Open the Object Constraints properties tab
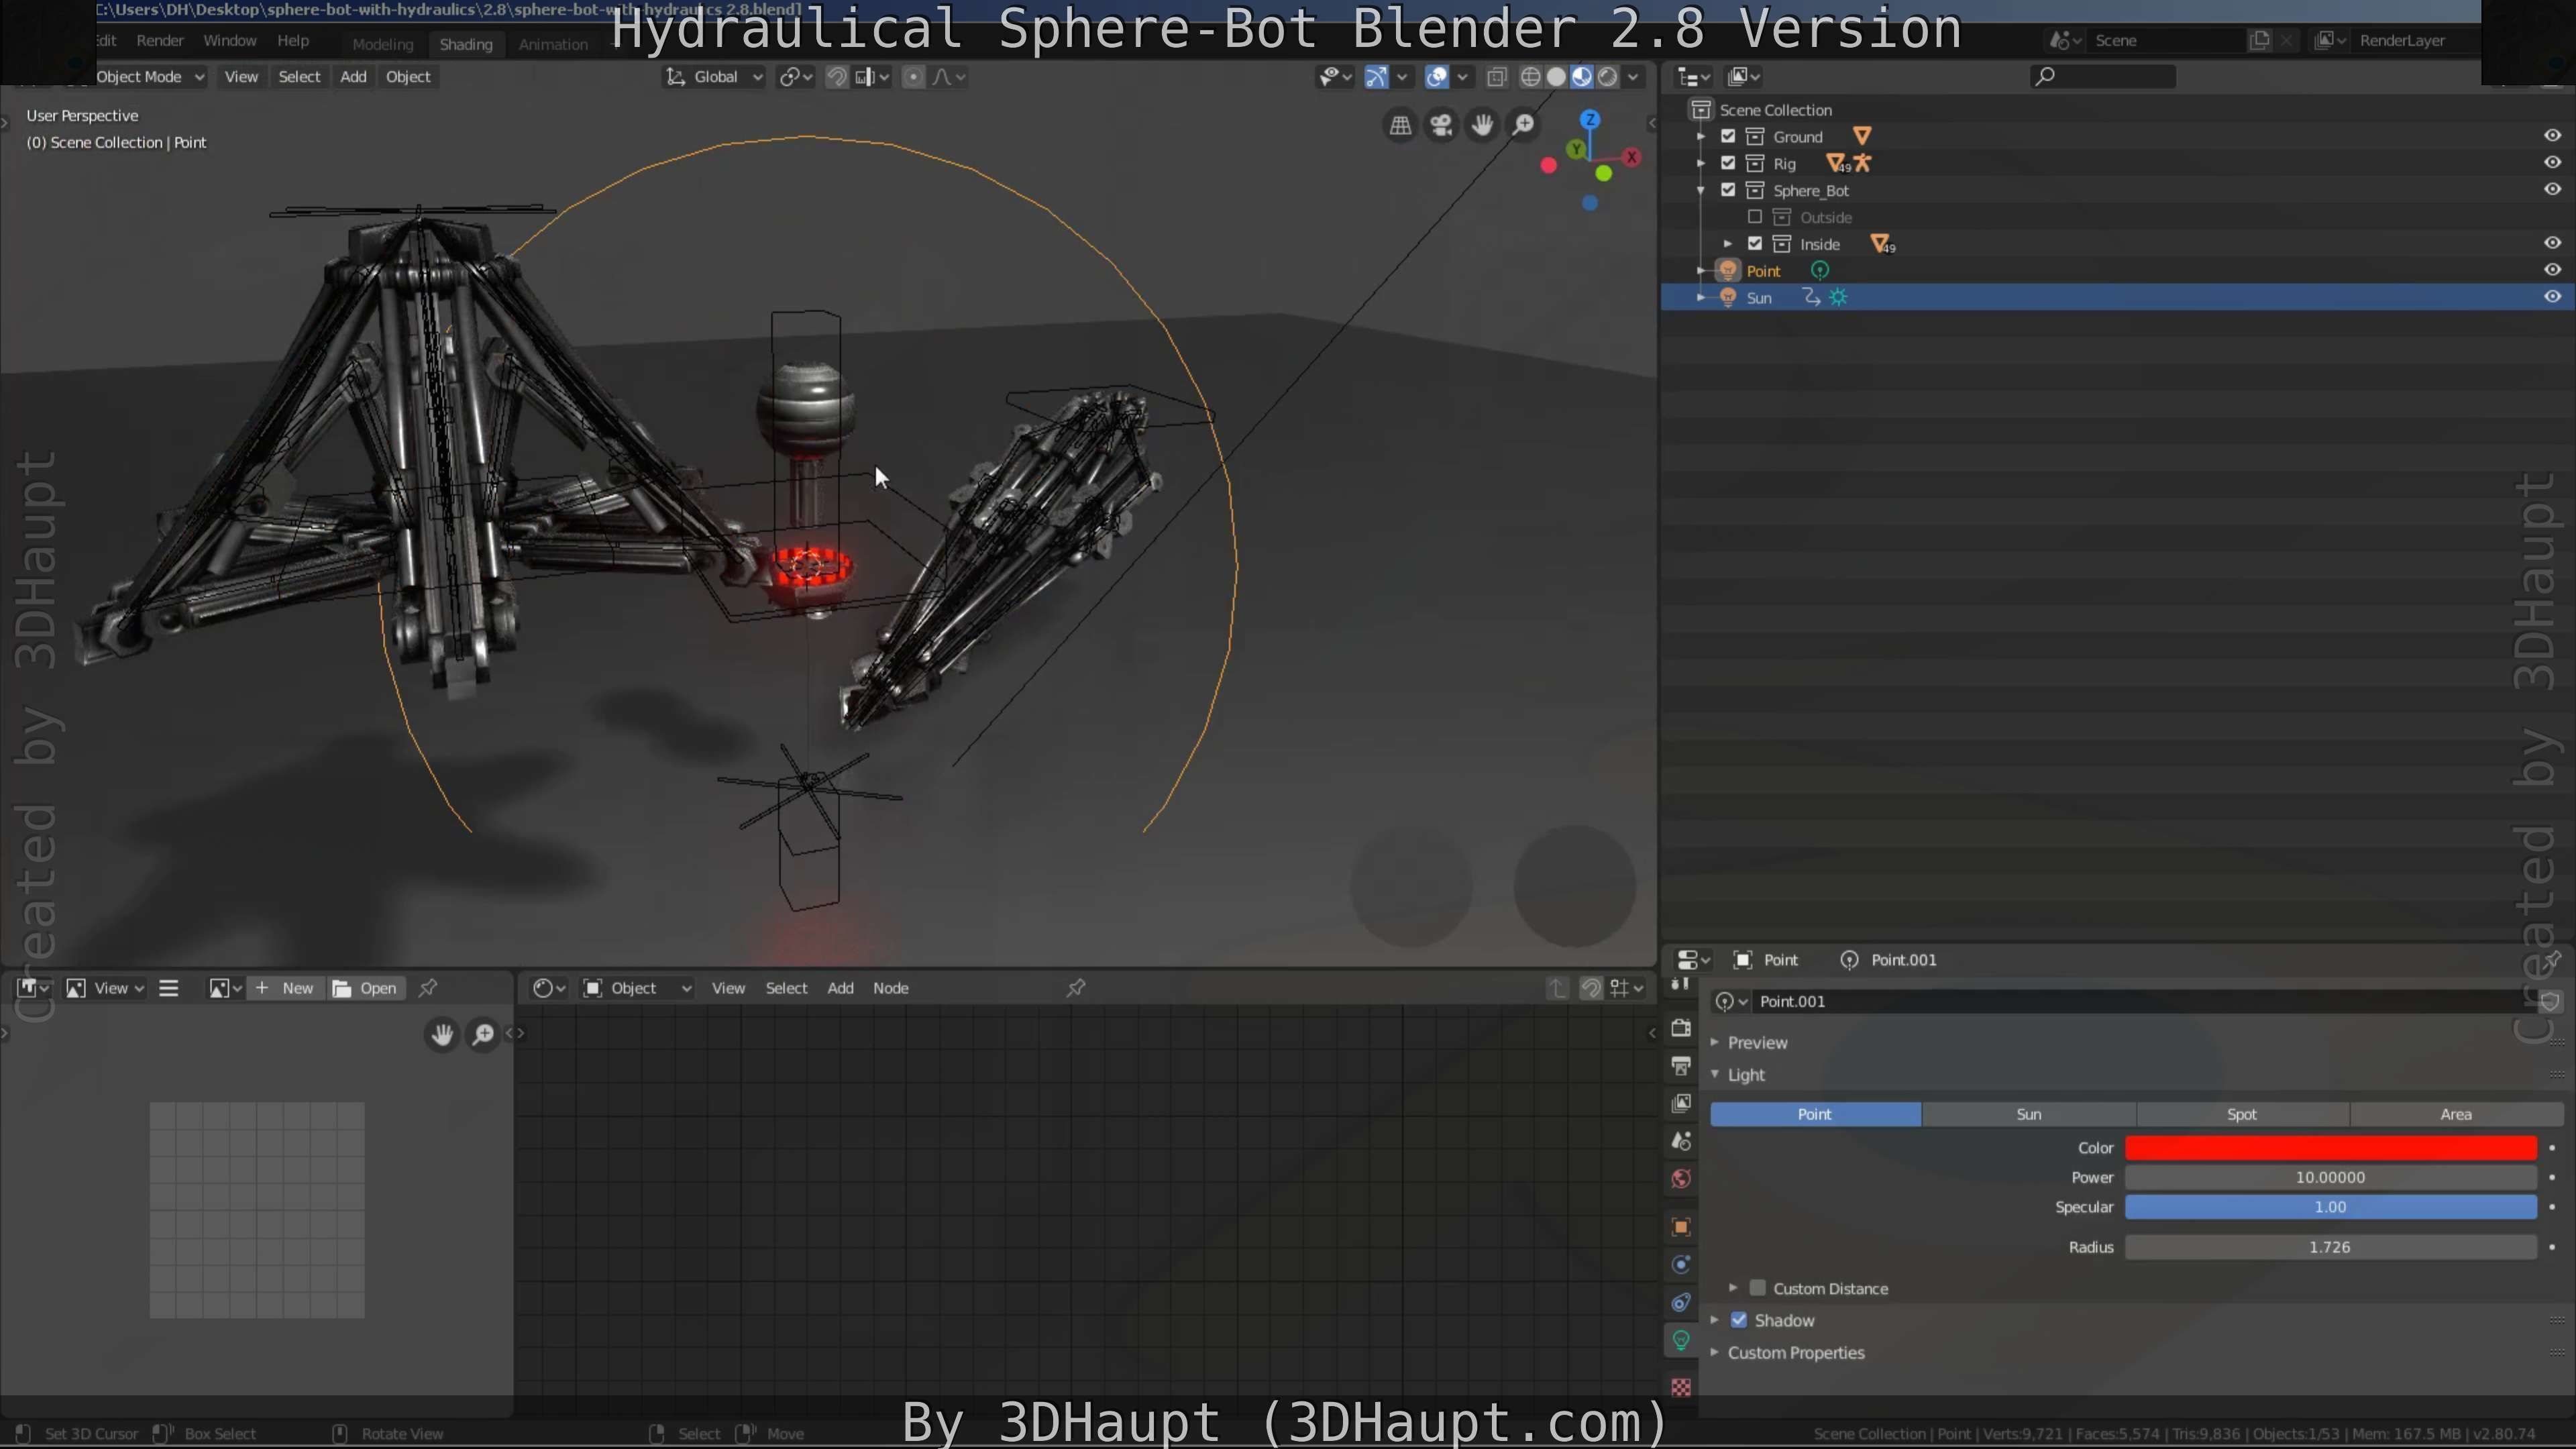The image size is (2576, 1449). [1681, 1302]
